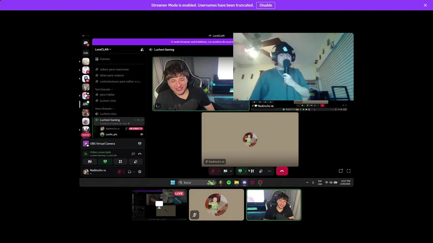Open mic options arrow in call bar

tap(219, 171)
